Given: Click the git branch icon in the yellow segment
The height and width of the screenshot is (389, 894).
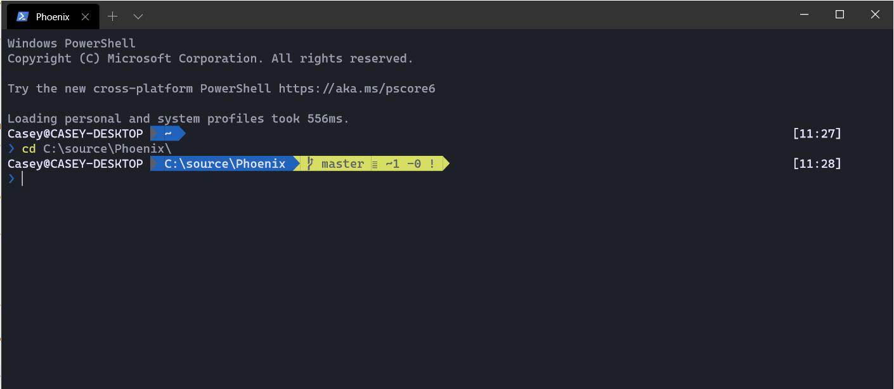Looking at the screenshot, I should (309, 163).
